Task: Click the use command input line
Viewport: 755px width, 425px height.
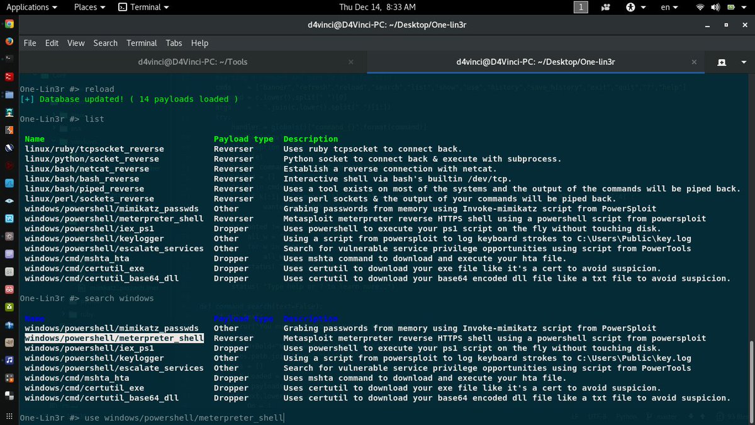Action: click(x=152, y=417)
